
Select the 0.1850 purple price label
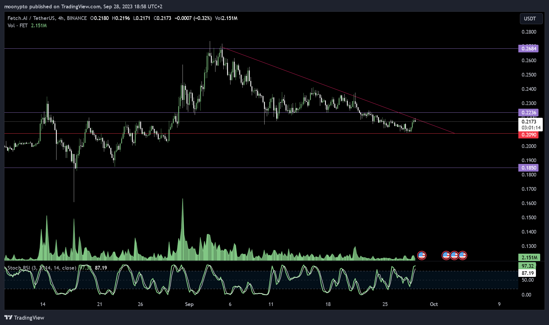coord(529,168)
